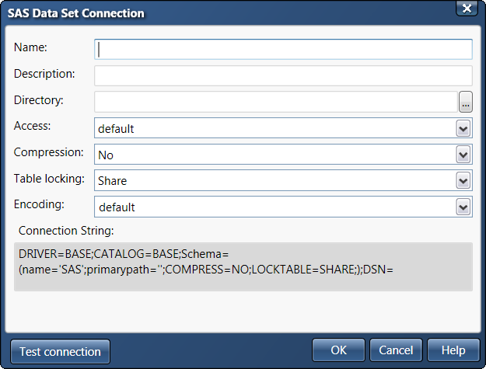This screenshot has width=486, height=369.
Task: Open the Compression dropdown arrow
Action: point(463,155)
